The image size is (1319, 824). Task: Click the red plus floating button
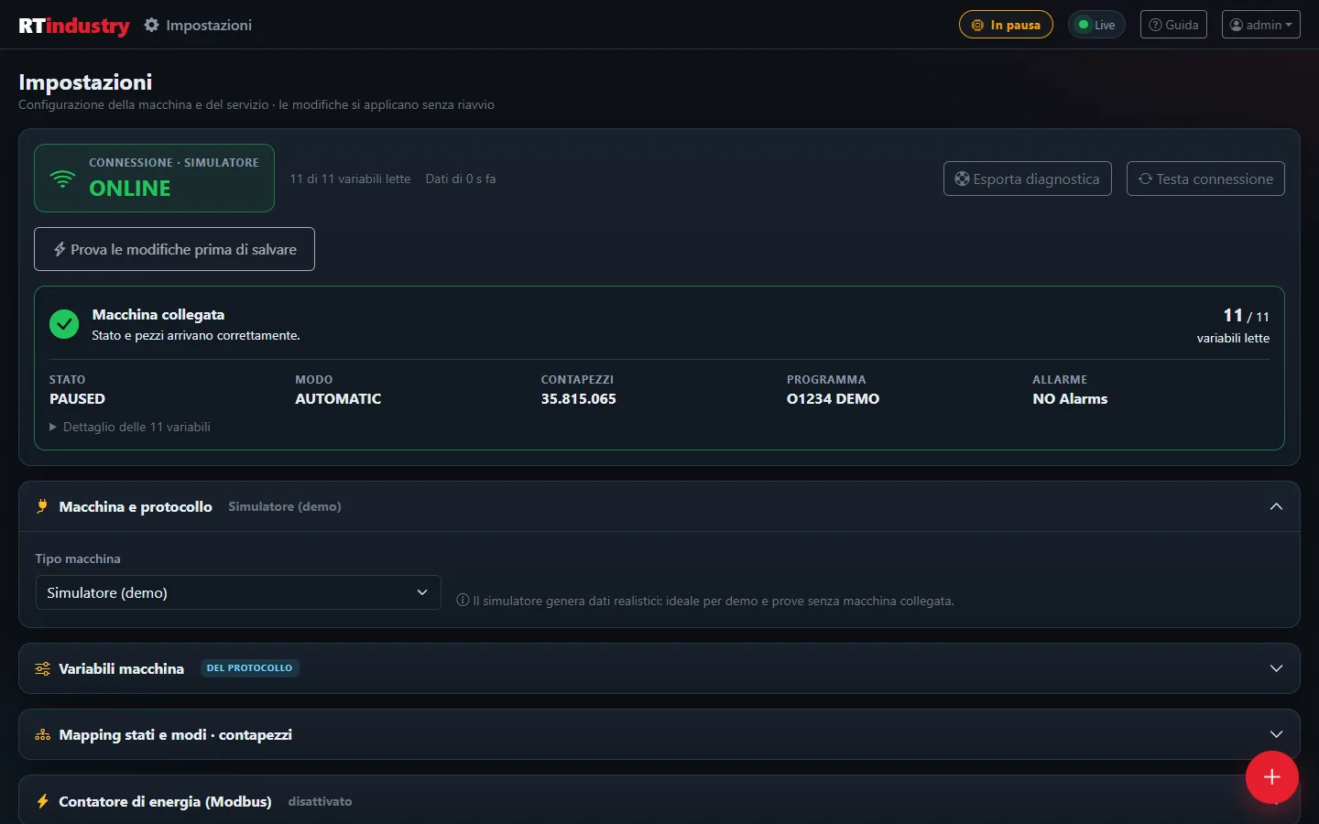coord(1271,777)
